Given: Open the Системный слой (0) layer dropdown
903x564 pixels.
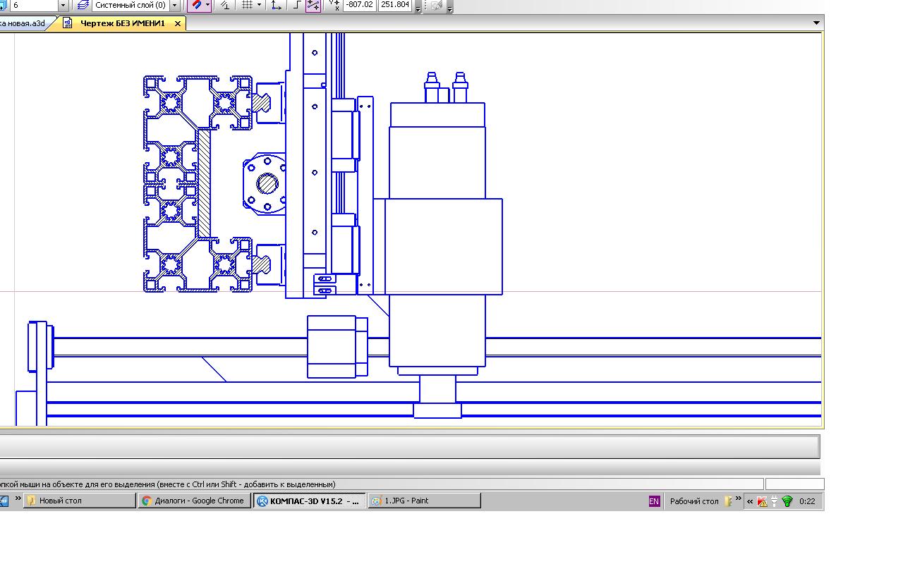Looking at the screenshot, I should (175, 5).
